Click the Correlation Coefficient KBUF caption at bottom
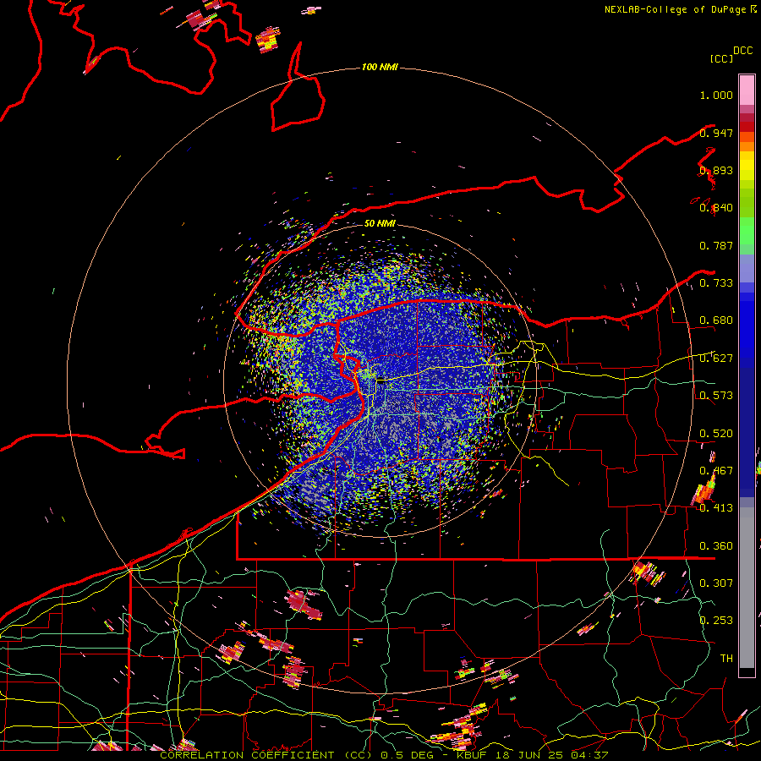 [384, 755]
